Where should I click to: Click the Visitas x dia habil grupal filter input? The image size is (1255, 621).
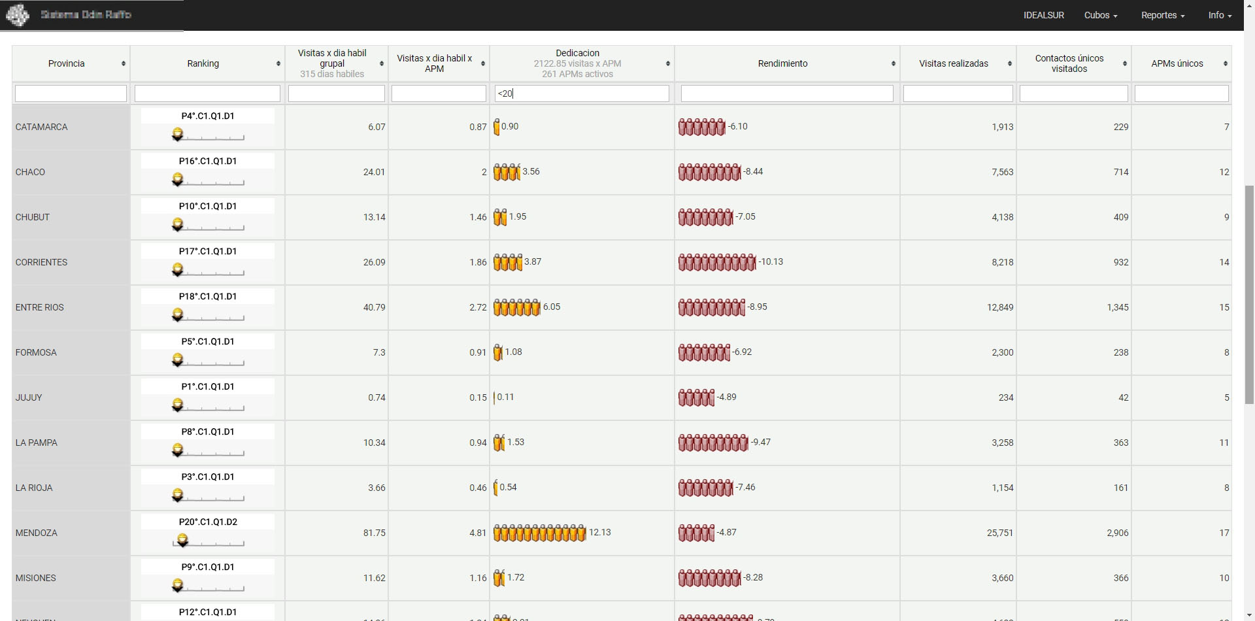[x=337, y=93]
